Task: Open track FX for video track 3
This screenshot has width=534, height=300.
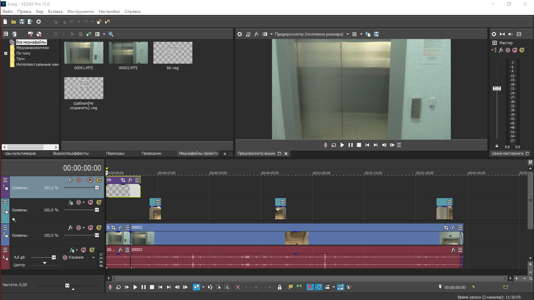Action: point(70,228)
